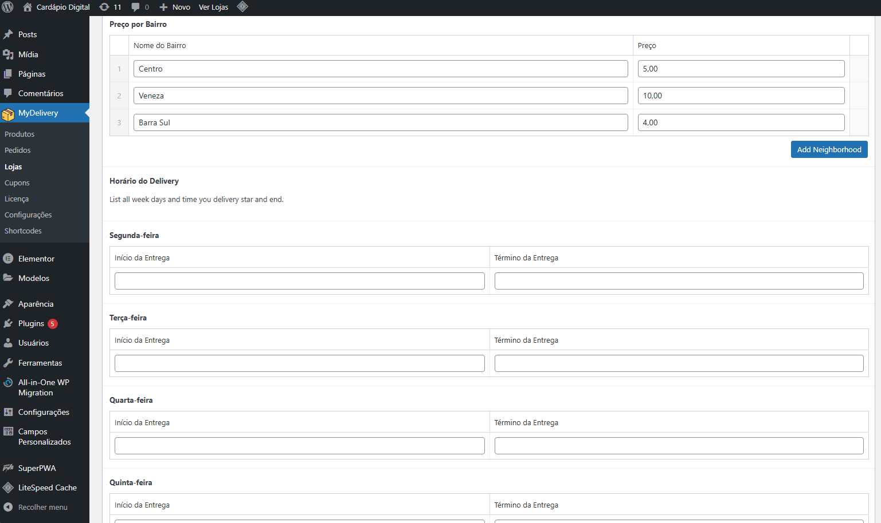Open the comments bubble icon in admin bar
Image resolution: width=881 pixels, height=523 pixels.
136,7
